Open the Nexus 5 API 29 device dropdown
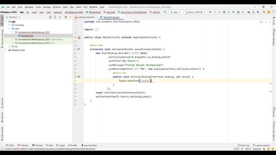The height and width of the screenshot is (155, 276). pyautogui.click(x=195, y=12)
